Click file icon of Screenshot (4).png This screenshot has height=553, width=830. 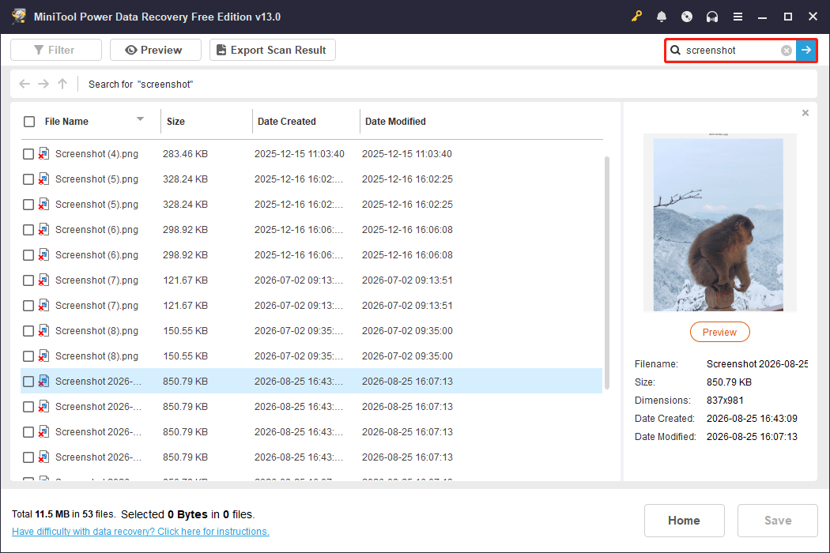click(x=44, y=154)
